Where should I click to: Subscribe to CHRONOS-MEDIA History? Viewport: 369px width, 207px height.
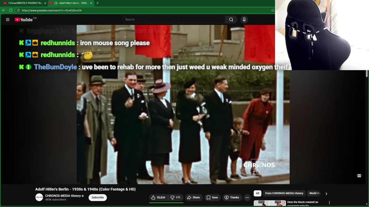(x=98, y=198)
